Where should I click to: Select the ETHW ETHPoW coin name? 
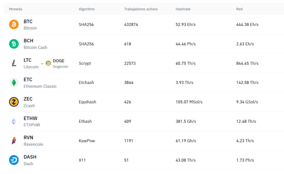coord(32,121)
